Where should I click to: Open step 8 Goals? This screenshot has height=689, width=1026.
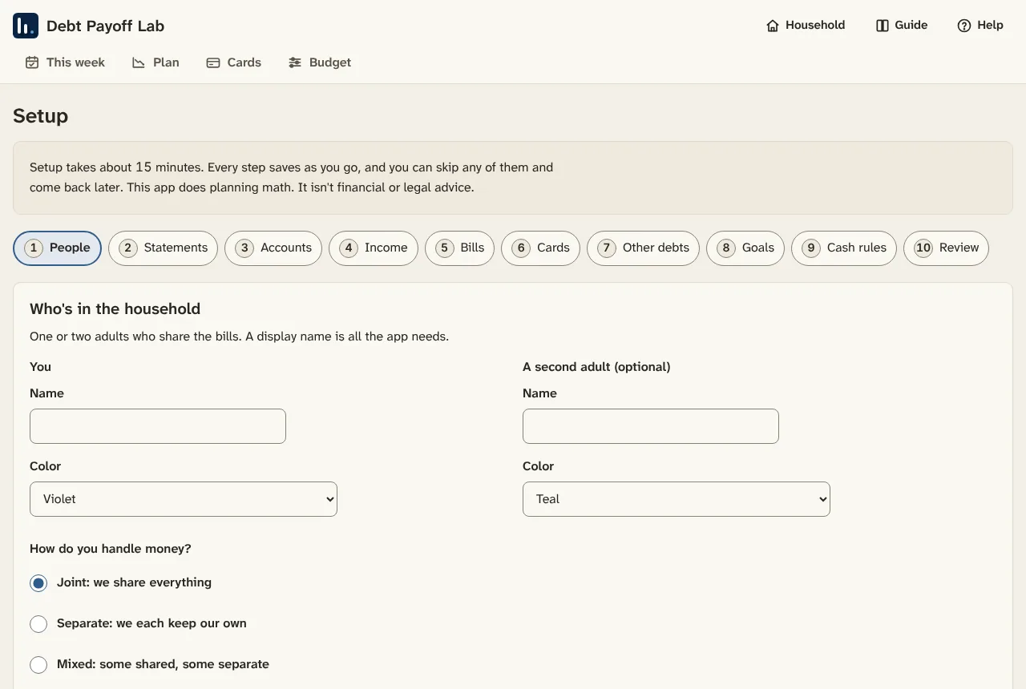tap(745, 248)
